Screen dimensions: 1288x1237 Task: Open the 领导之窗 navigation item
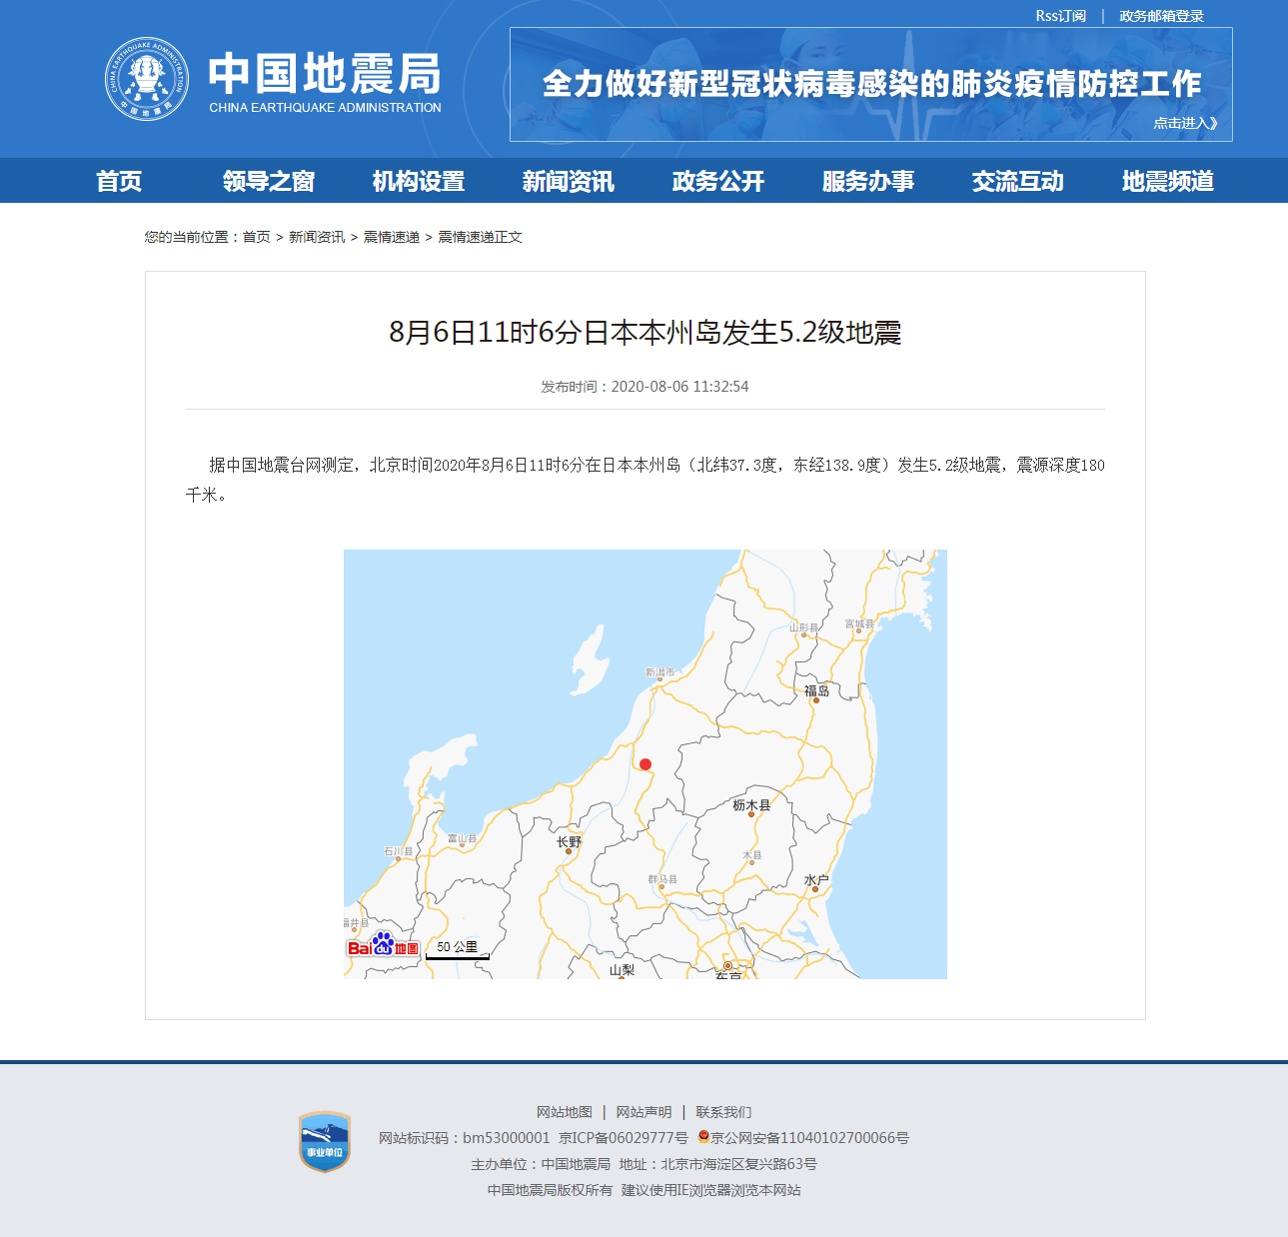coord(268,181)
